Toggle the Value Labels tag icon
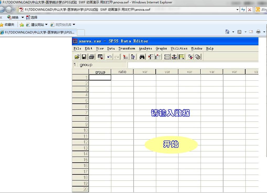The width and height of the screenshot is (267, 193). (191, 57)
